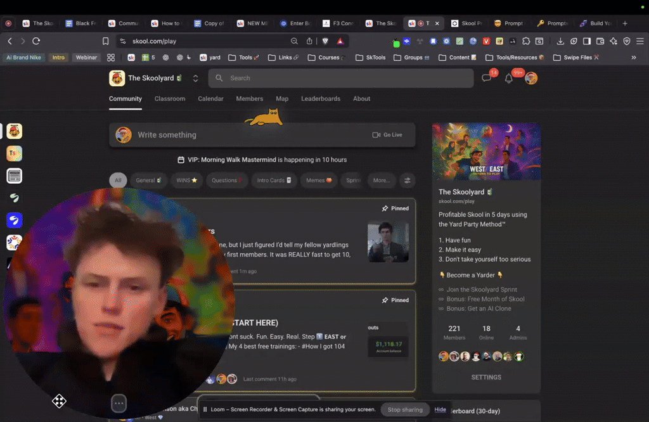Open Bonus: Free Month of Skool link
Screen dimensions: 649x422
(485, 299)
